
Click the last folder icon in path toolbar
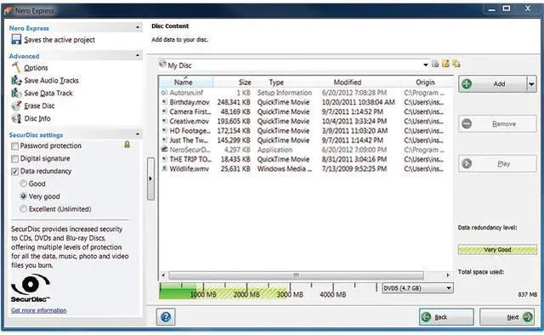(456, 64)
